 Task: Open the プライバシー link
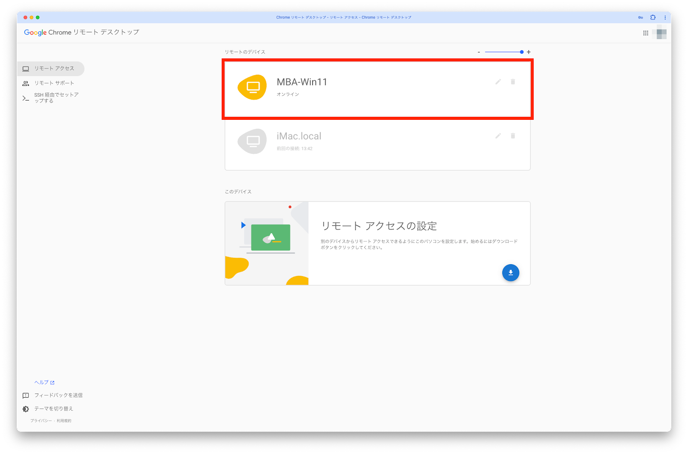41,421
